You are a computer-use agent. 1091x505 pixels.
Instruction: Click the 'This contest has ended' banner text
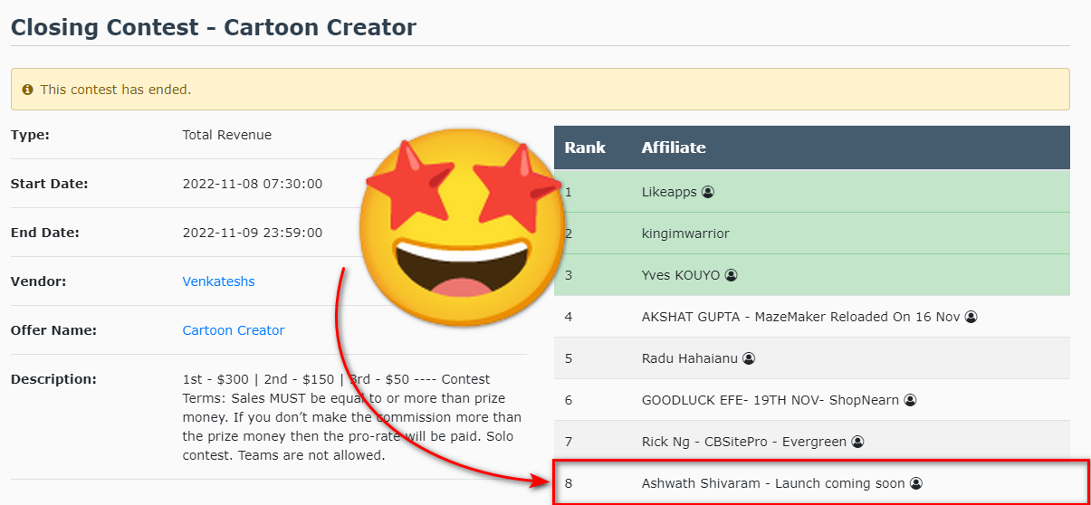coord(116,90)
